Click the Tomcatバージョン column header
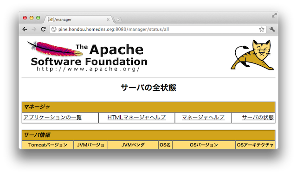This screenshot has width=297, height=175. point(48,145)
